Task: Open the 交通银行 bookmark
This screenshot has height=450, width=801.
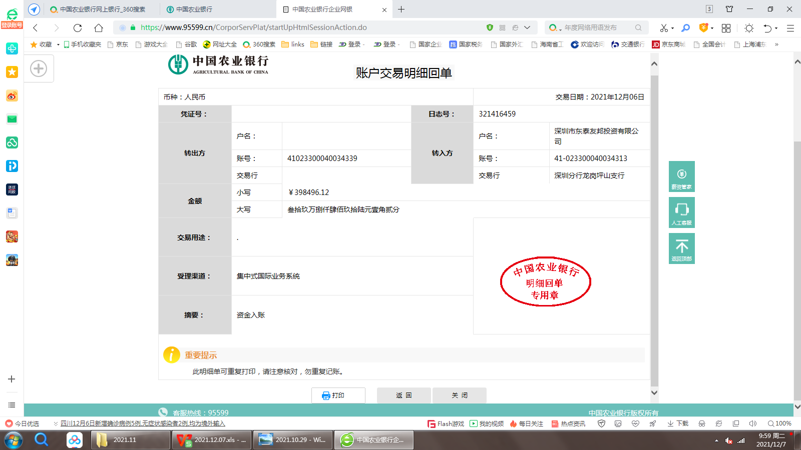Action: [x=628, y=44]
